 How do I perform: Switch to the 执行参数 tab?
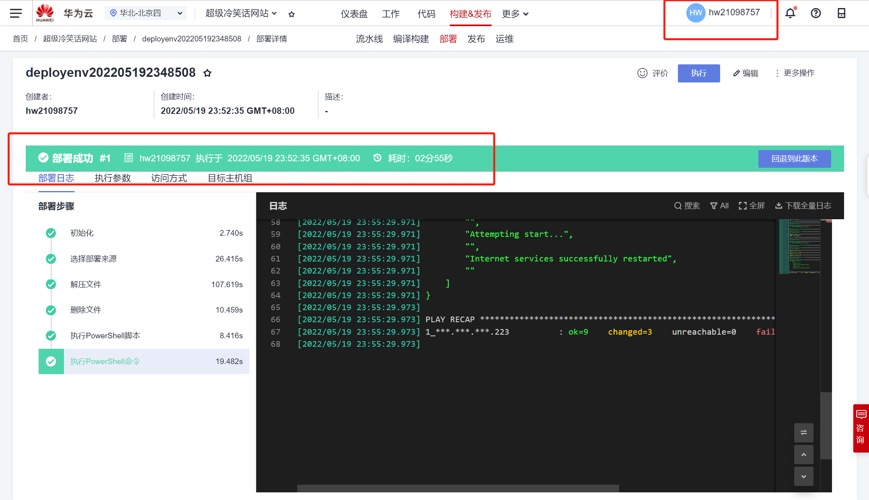(x=113, y=178)
